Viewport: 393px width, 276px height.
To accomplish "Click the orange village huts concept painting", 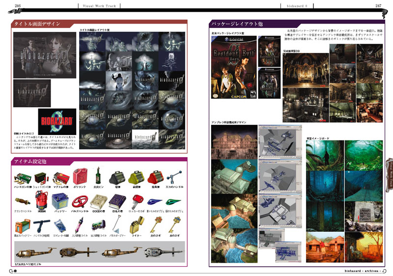I will pyautogui.click(x=325, y=247).
